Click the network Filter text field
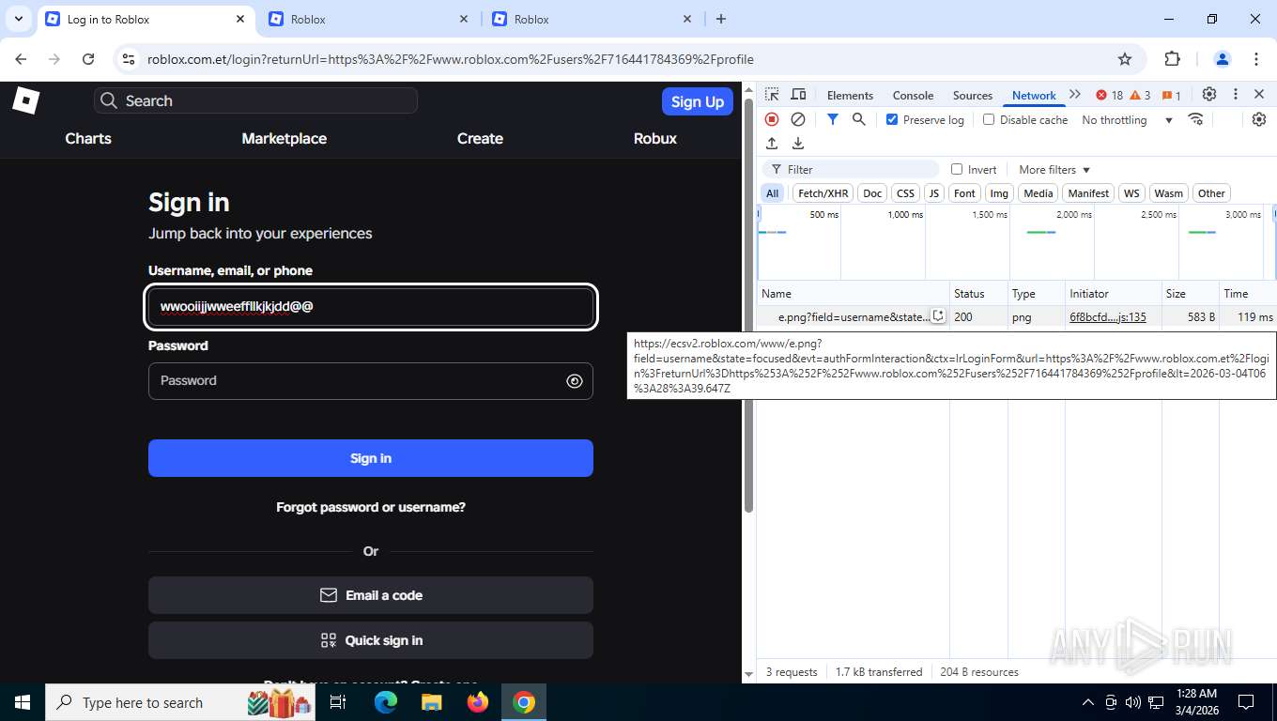Screen dimensions: 1277x721 851,170
